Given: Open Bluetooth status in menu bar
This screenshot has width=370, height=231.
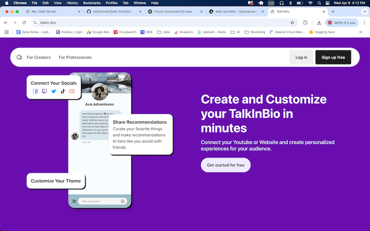Looking at the screenshot, I should (x=290, y=3).
